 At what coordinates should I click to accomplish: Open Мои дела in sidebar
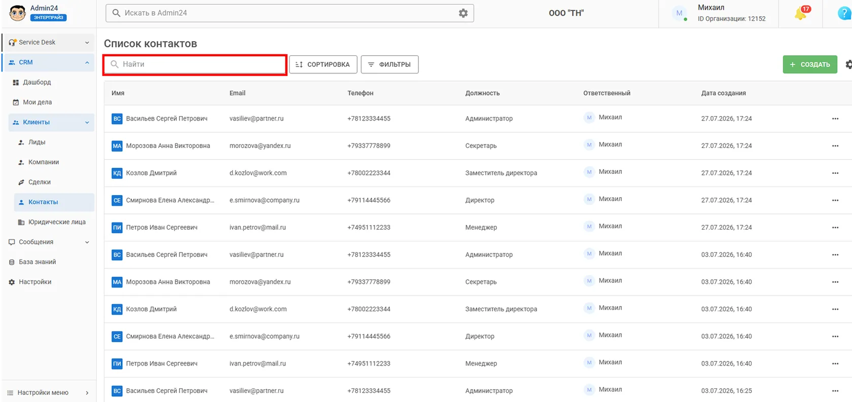pos(37,102)
